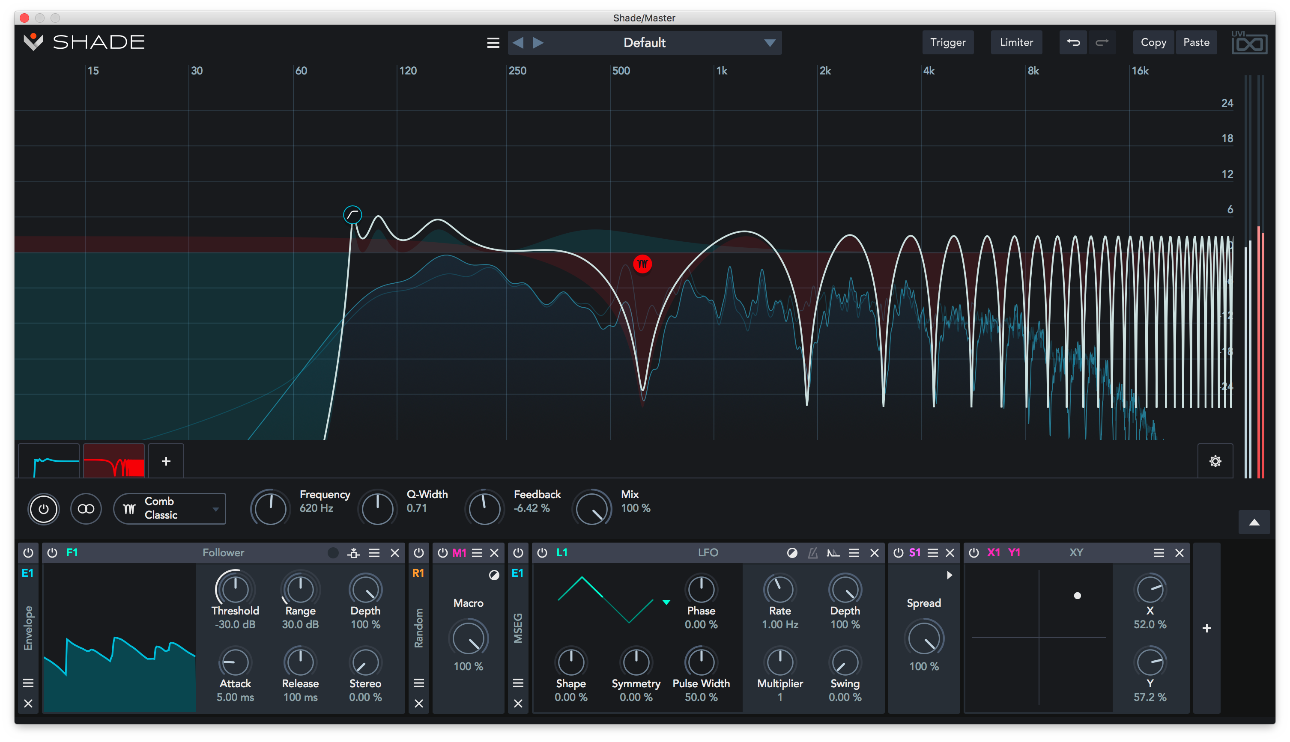
Task: Remove the F1 Follower modulator
Action: pos(395,553)
